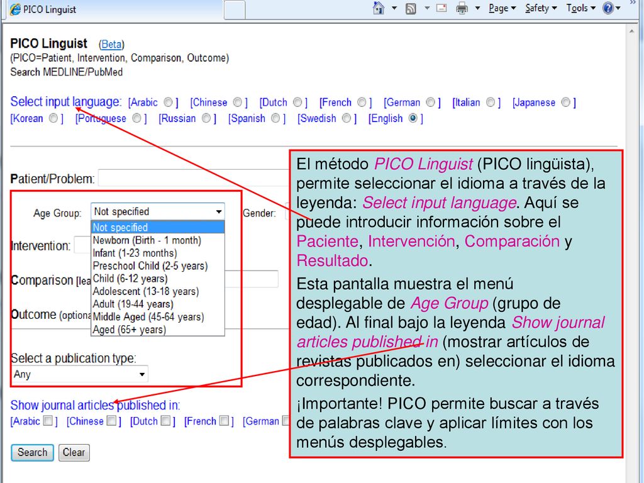This screenshot has width=644, height=483.
Task: Choose Adult (19-44 years) option
Action: (158, 304)
